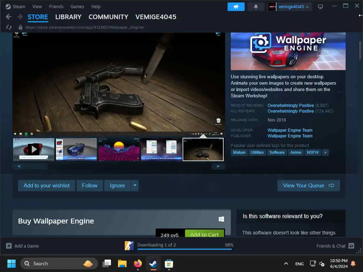This screenshot has height=272, width=363.
Task: Open File Explorer from the taskbar
Action: click(122, 263)
